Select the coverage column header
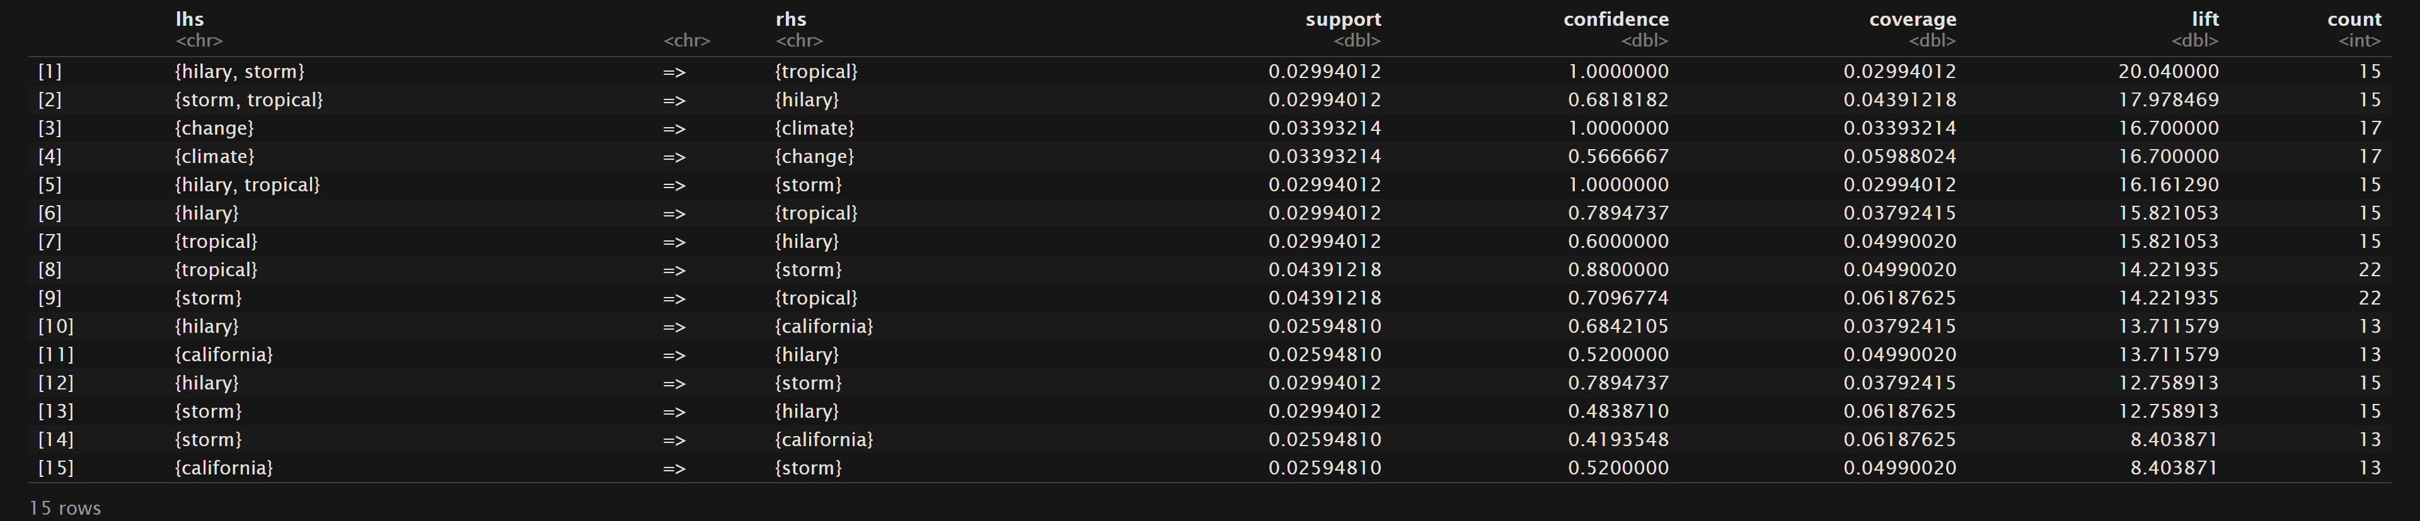 [x=1912, y=19]
